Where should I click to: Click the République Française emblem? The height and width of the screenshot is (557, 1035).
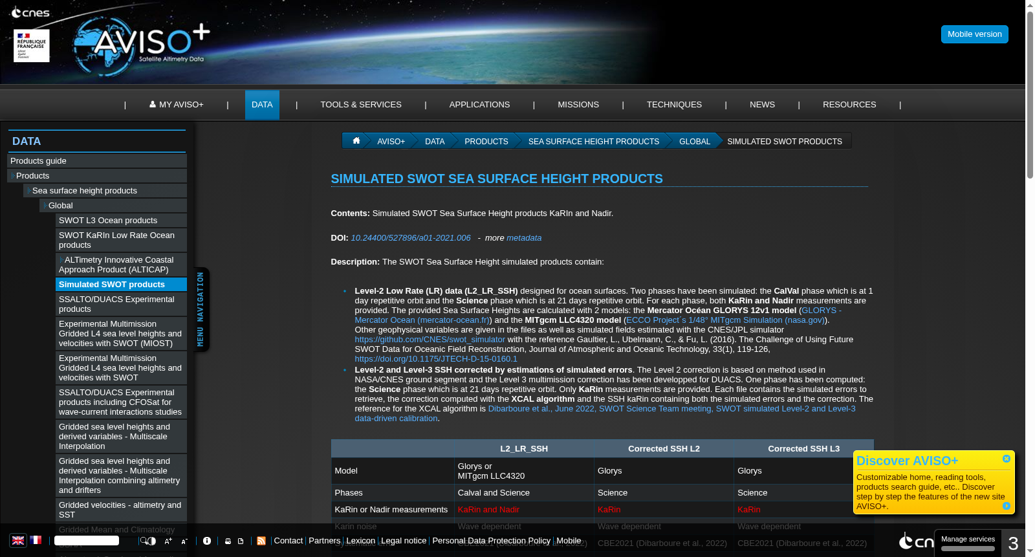pyautogui.click(x=32, y=45)
